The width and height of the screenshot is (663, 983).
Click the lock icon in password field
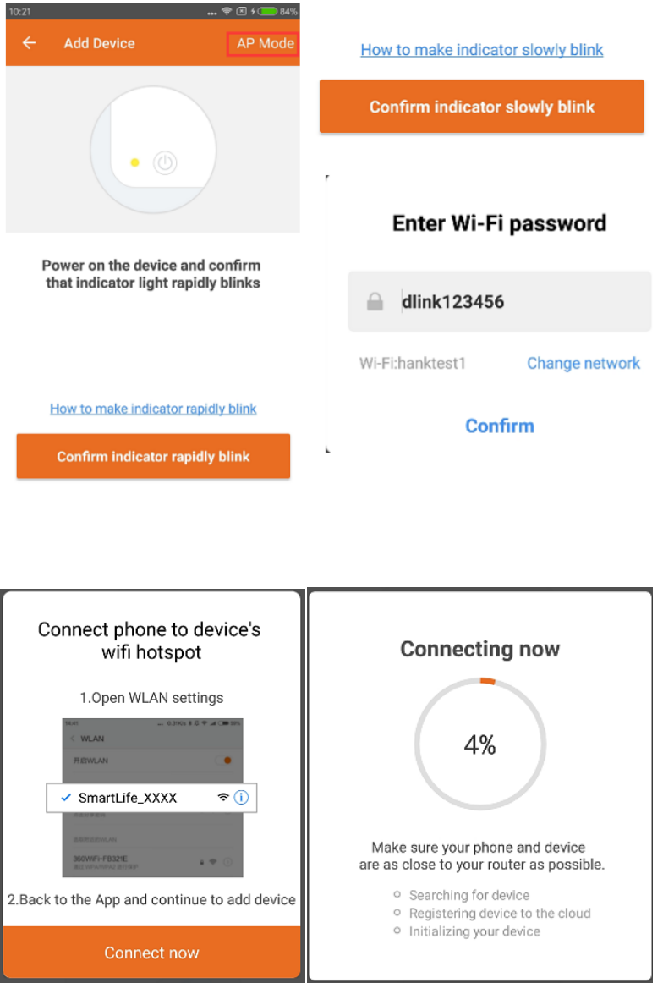click(x=375, y=301)
